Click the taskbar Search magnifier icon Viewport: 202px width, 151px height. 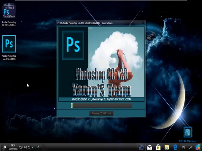(x=191, y=147)
